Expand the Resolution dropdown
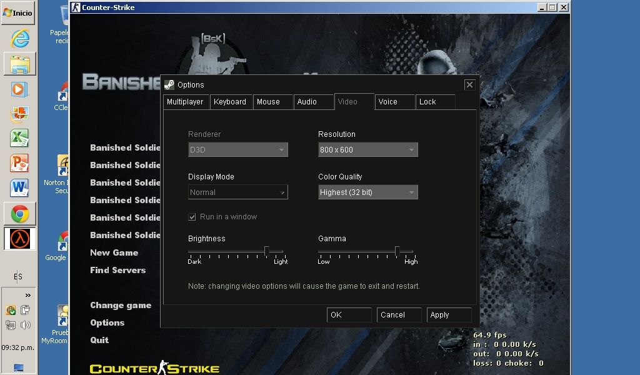Image resolution: width=640 pixels, height=375 pixels. click(367, 150)
